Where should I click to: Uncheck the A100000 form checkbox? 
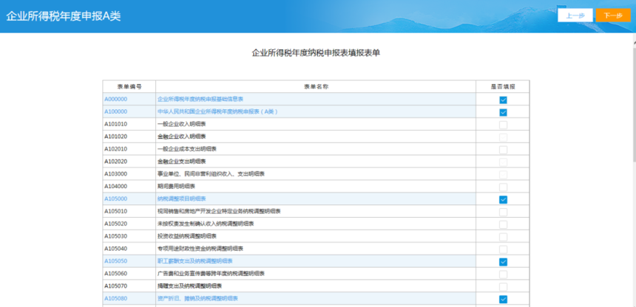tap(503, 113)
